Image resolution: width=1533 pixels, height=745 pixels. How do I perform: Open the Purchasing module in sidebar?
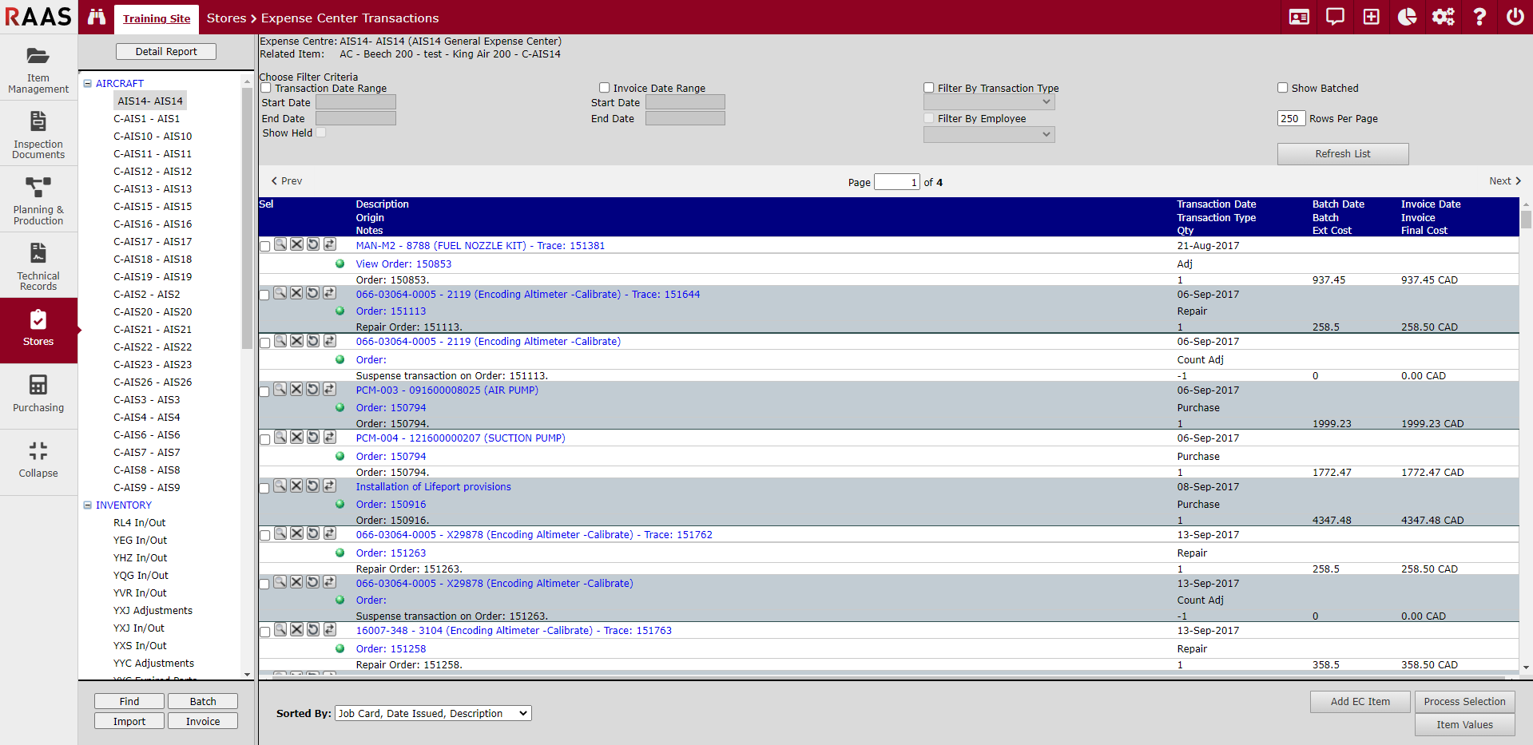pyautogui.click(x=38, y=394)
